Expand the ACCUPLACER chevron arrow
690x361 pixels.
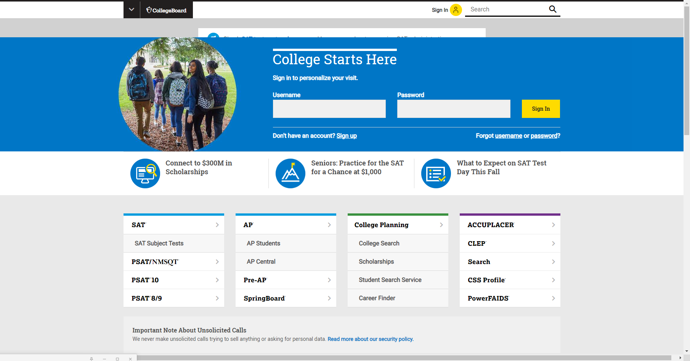click(x=553, y=225)
